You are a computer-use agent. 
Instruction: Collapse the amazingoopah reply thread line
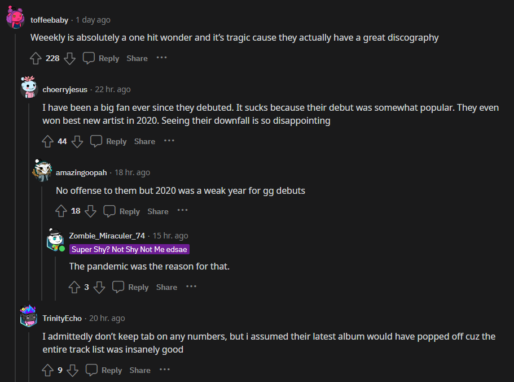[x=42, y=243]
